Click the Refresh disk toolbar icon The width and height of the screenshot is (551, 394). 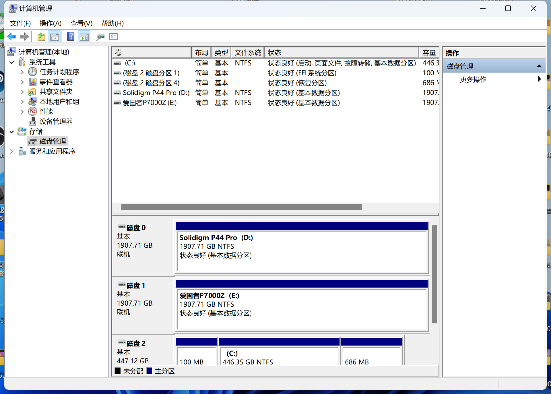click(x=100, y=36)
